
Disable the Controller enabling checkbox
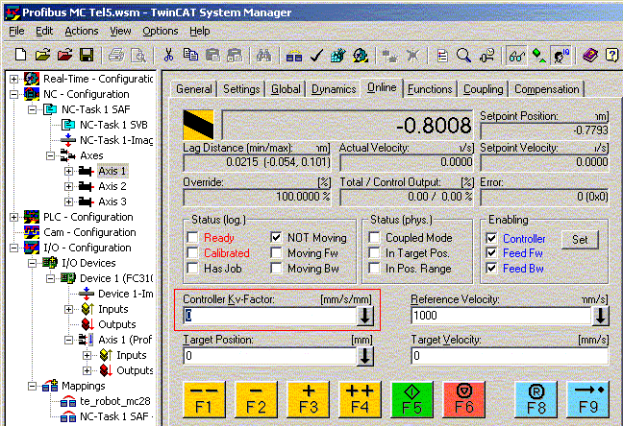click(x=491, y=238)
